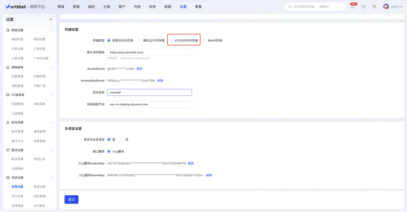Open 角色管理 in sidebar
Screen dimensions: 407x212
[x=40, y=132]
